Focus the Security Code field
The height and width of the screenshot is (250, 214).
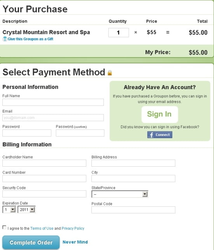point(44,194)
